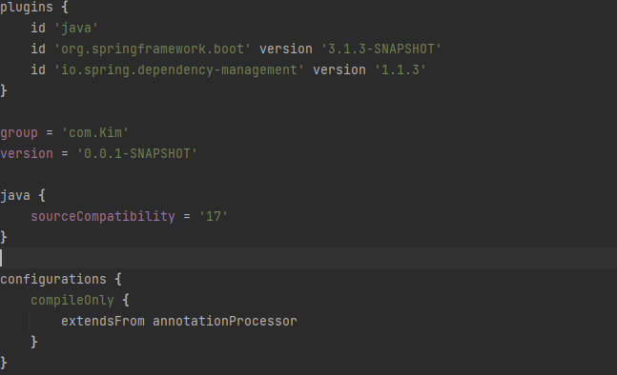Click the plugins keyword at the top
The height and width of the screenshot is (375, 617).
point(27,7)
